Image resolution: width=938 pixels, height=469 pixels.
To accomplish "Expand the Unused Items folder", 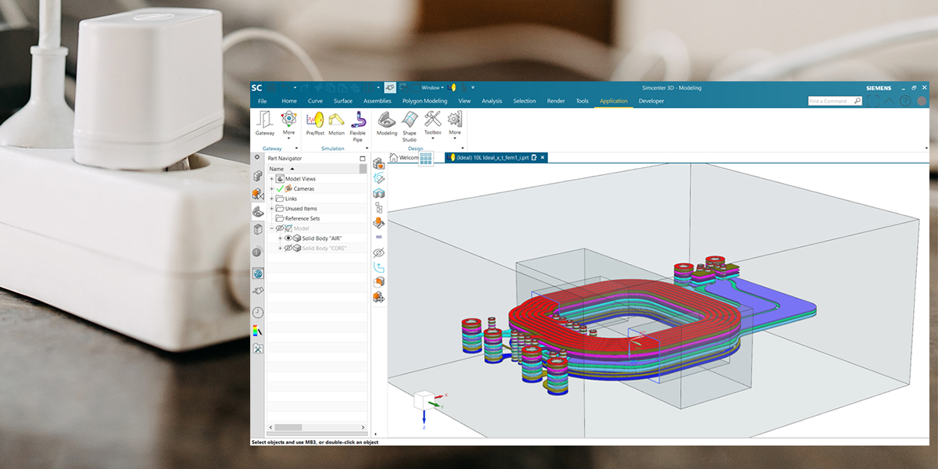I will coord(272,209).
